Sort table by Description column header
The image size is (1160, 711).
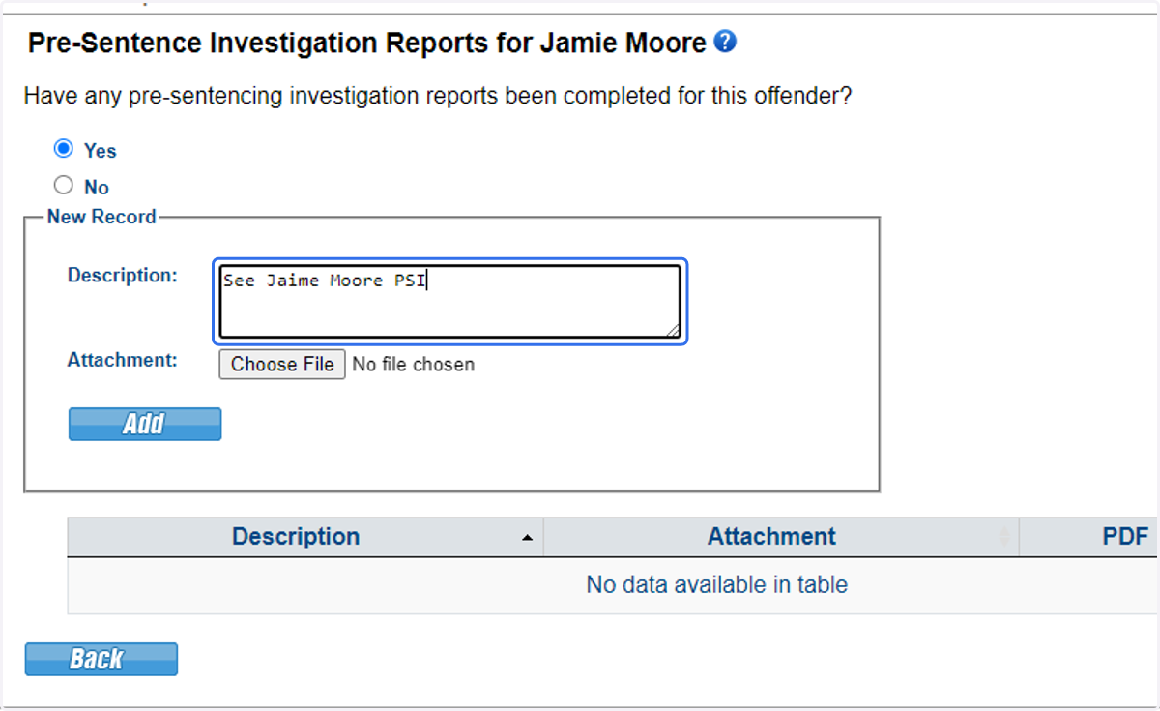[x=305, y=537]
